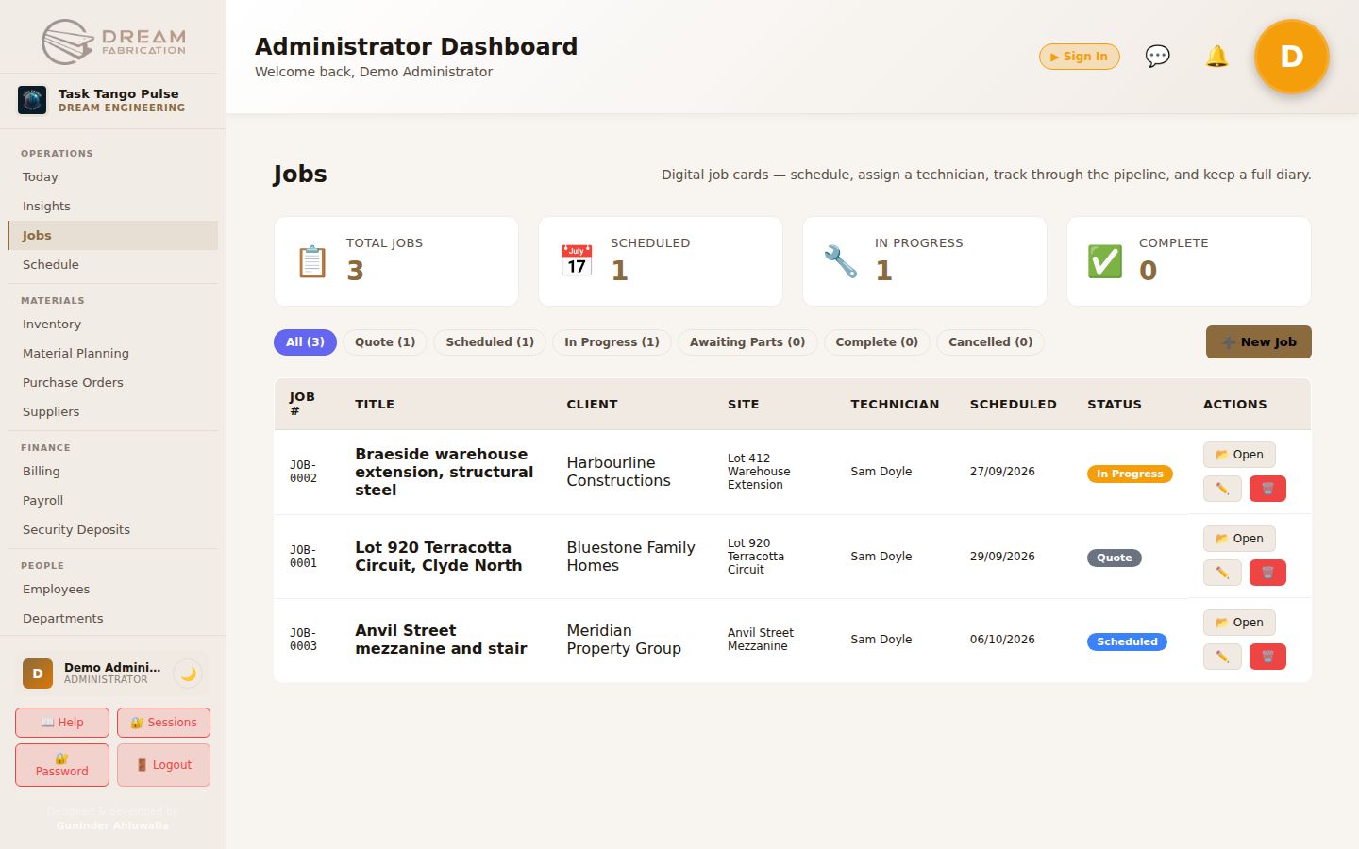Open the Braeside warehouse job

point(1239,455)
